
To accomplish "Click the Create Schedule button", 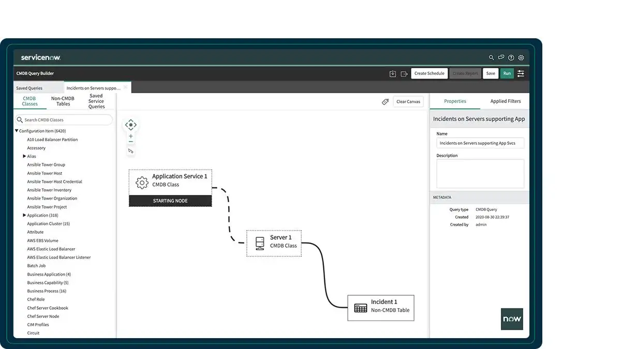I will tap(430, 73).
